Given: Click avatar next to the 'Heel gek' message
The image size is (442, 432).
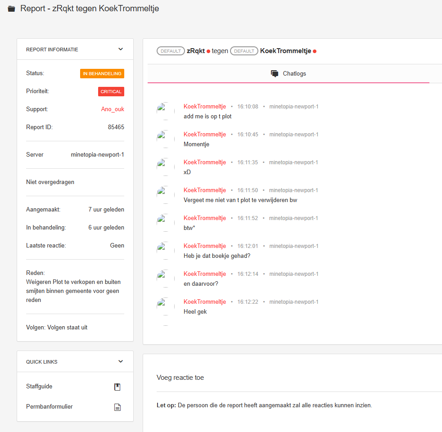Looking at the screenshot, I should click(x=165, y=306).
